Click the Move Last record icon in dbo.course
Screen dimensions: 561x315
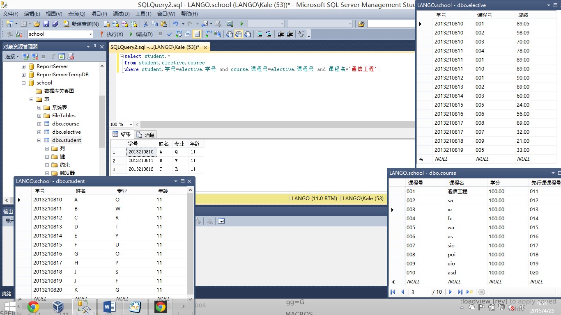pos(460,292)
